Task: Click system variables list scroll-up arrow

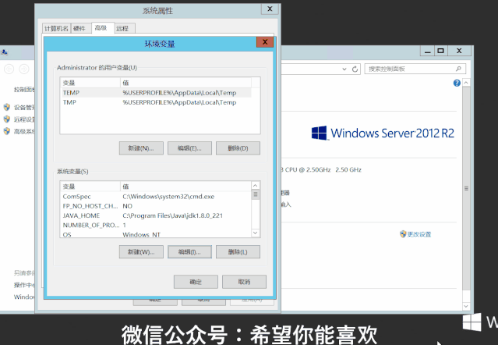Action: (x=256, y=186)
